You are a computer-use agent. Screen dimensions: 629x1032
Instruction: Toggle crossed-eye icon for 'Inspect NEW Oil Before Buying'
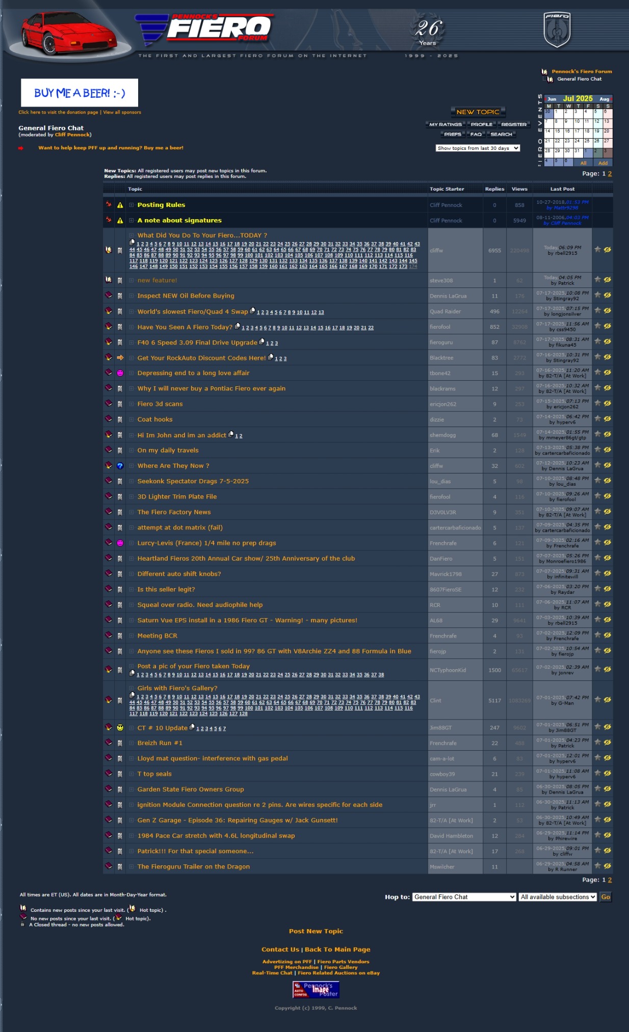pyautogui.click(x=607, y=295)
